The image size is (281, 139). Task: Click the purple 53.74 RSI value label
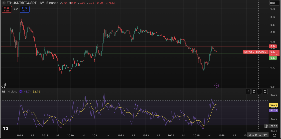click(273, 111)
